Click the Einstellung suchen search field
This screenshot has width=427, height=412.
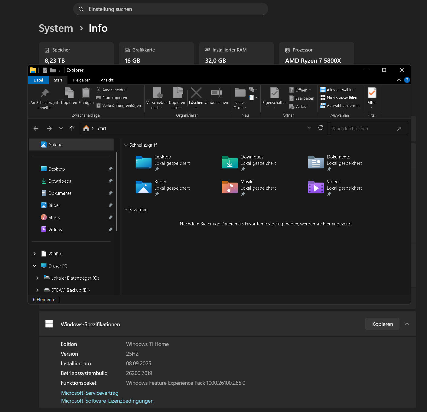[171, 9]
